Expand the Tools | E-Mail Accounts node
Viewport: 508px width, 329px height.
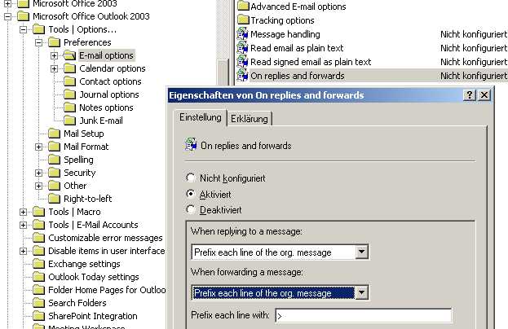coord(23,225)
